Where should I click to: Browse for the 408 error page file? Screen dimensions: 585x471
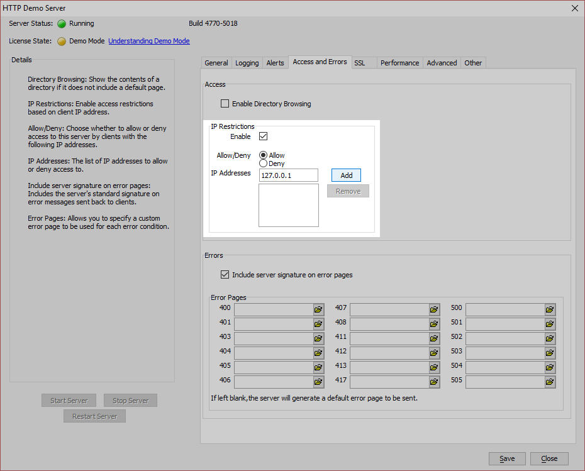tap(434, 324)
